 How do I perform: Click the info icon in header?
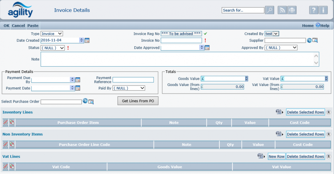click(323, 10)
